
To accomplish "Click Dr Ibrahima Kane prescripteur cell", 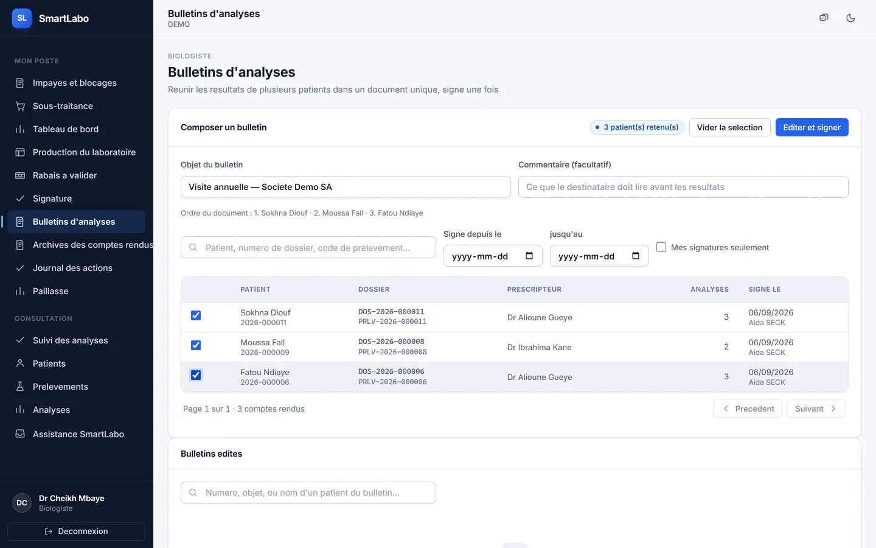I will click(539, 347).
